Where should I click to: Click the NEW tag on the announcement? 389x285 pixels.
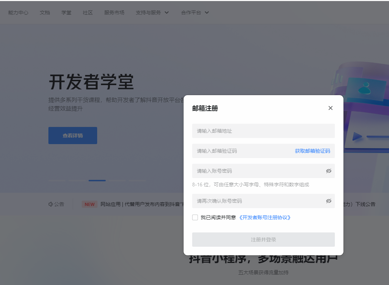[x=90, y=204]
